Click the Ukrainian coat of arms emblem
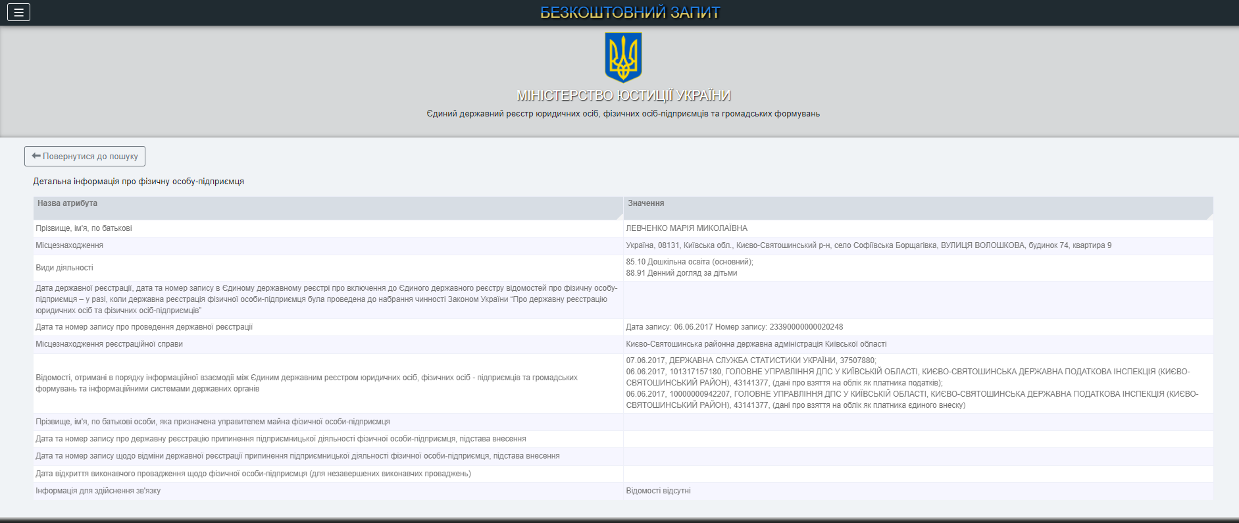 coord(622,58)
